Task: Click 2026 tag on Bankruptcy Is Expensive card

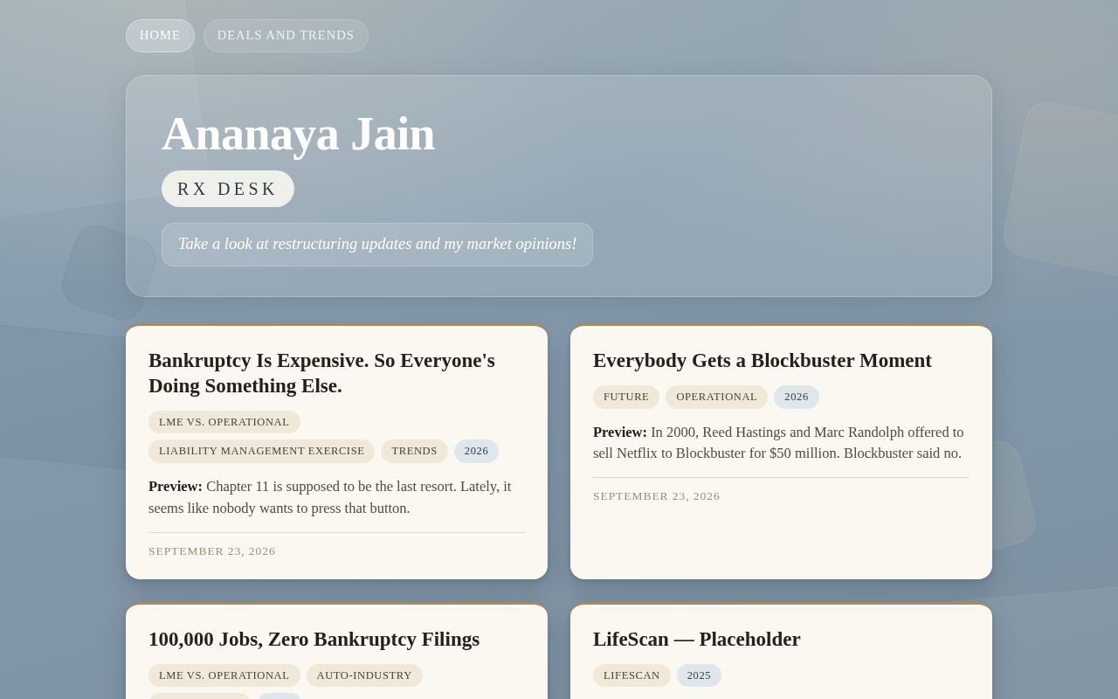Action: [476, 451]
